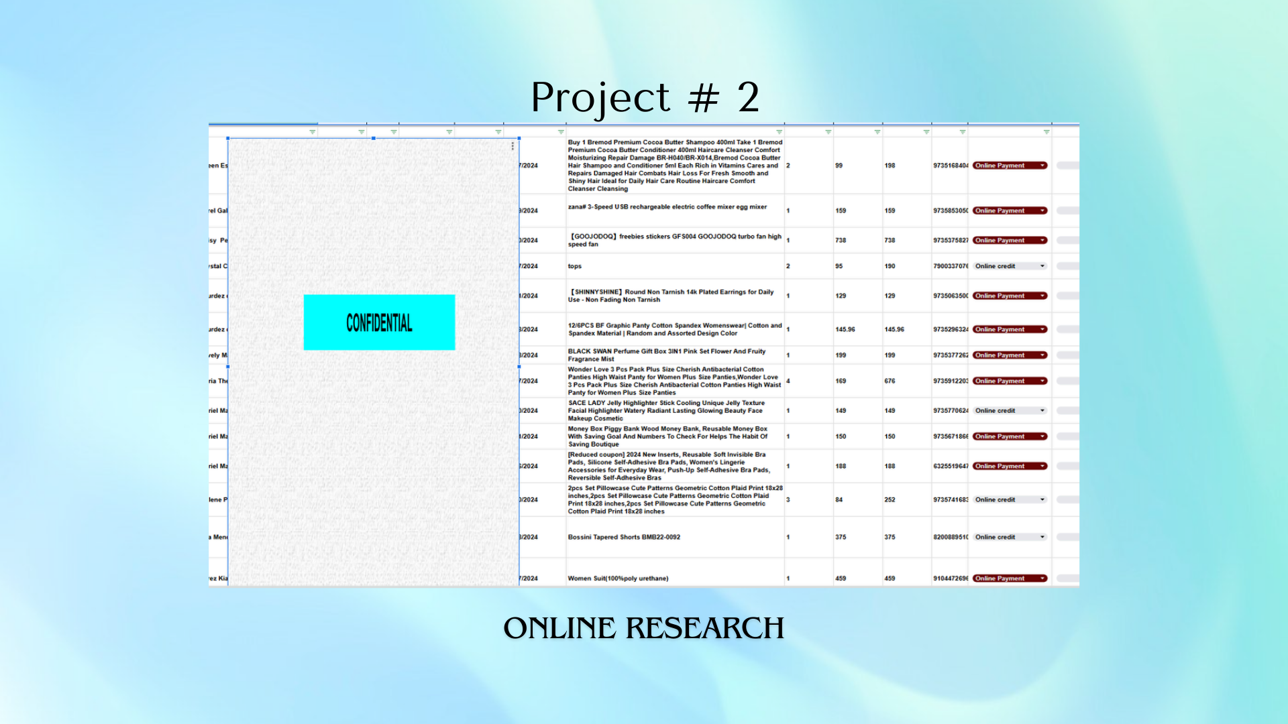
Task: Click top-center resize handle of image overlay
Action: click(x=374, y=138)
